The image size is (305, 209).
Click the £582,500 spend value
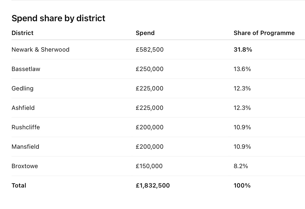150,50
